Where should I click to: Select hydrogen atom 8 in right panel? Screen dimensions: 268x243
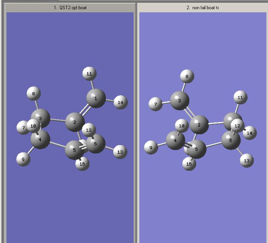click(x=187, y=76)
